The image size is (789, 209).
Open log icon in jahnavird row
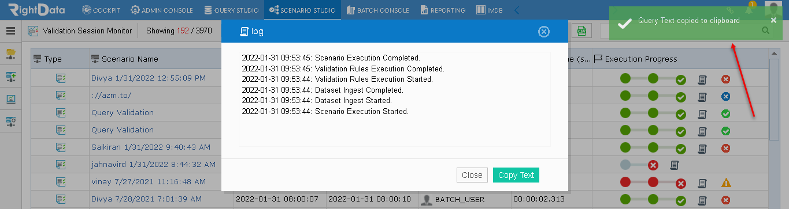pos(674,166)
